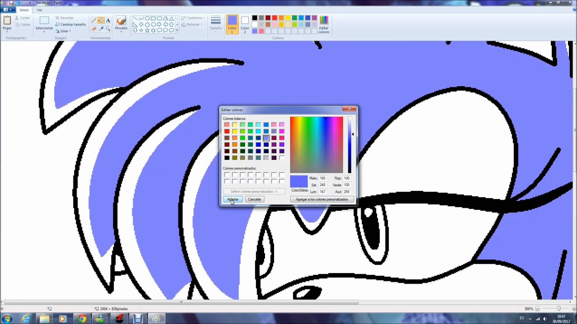Screen dimensions: 577x324
Task: Toggle Color 1 selection
Action: pos(232,24)
